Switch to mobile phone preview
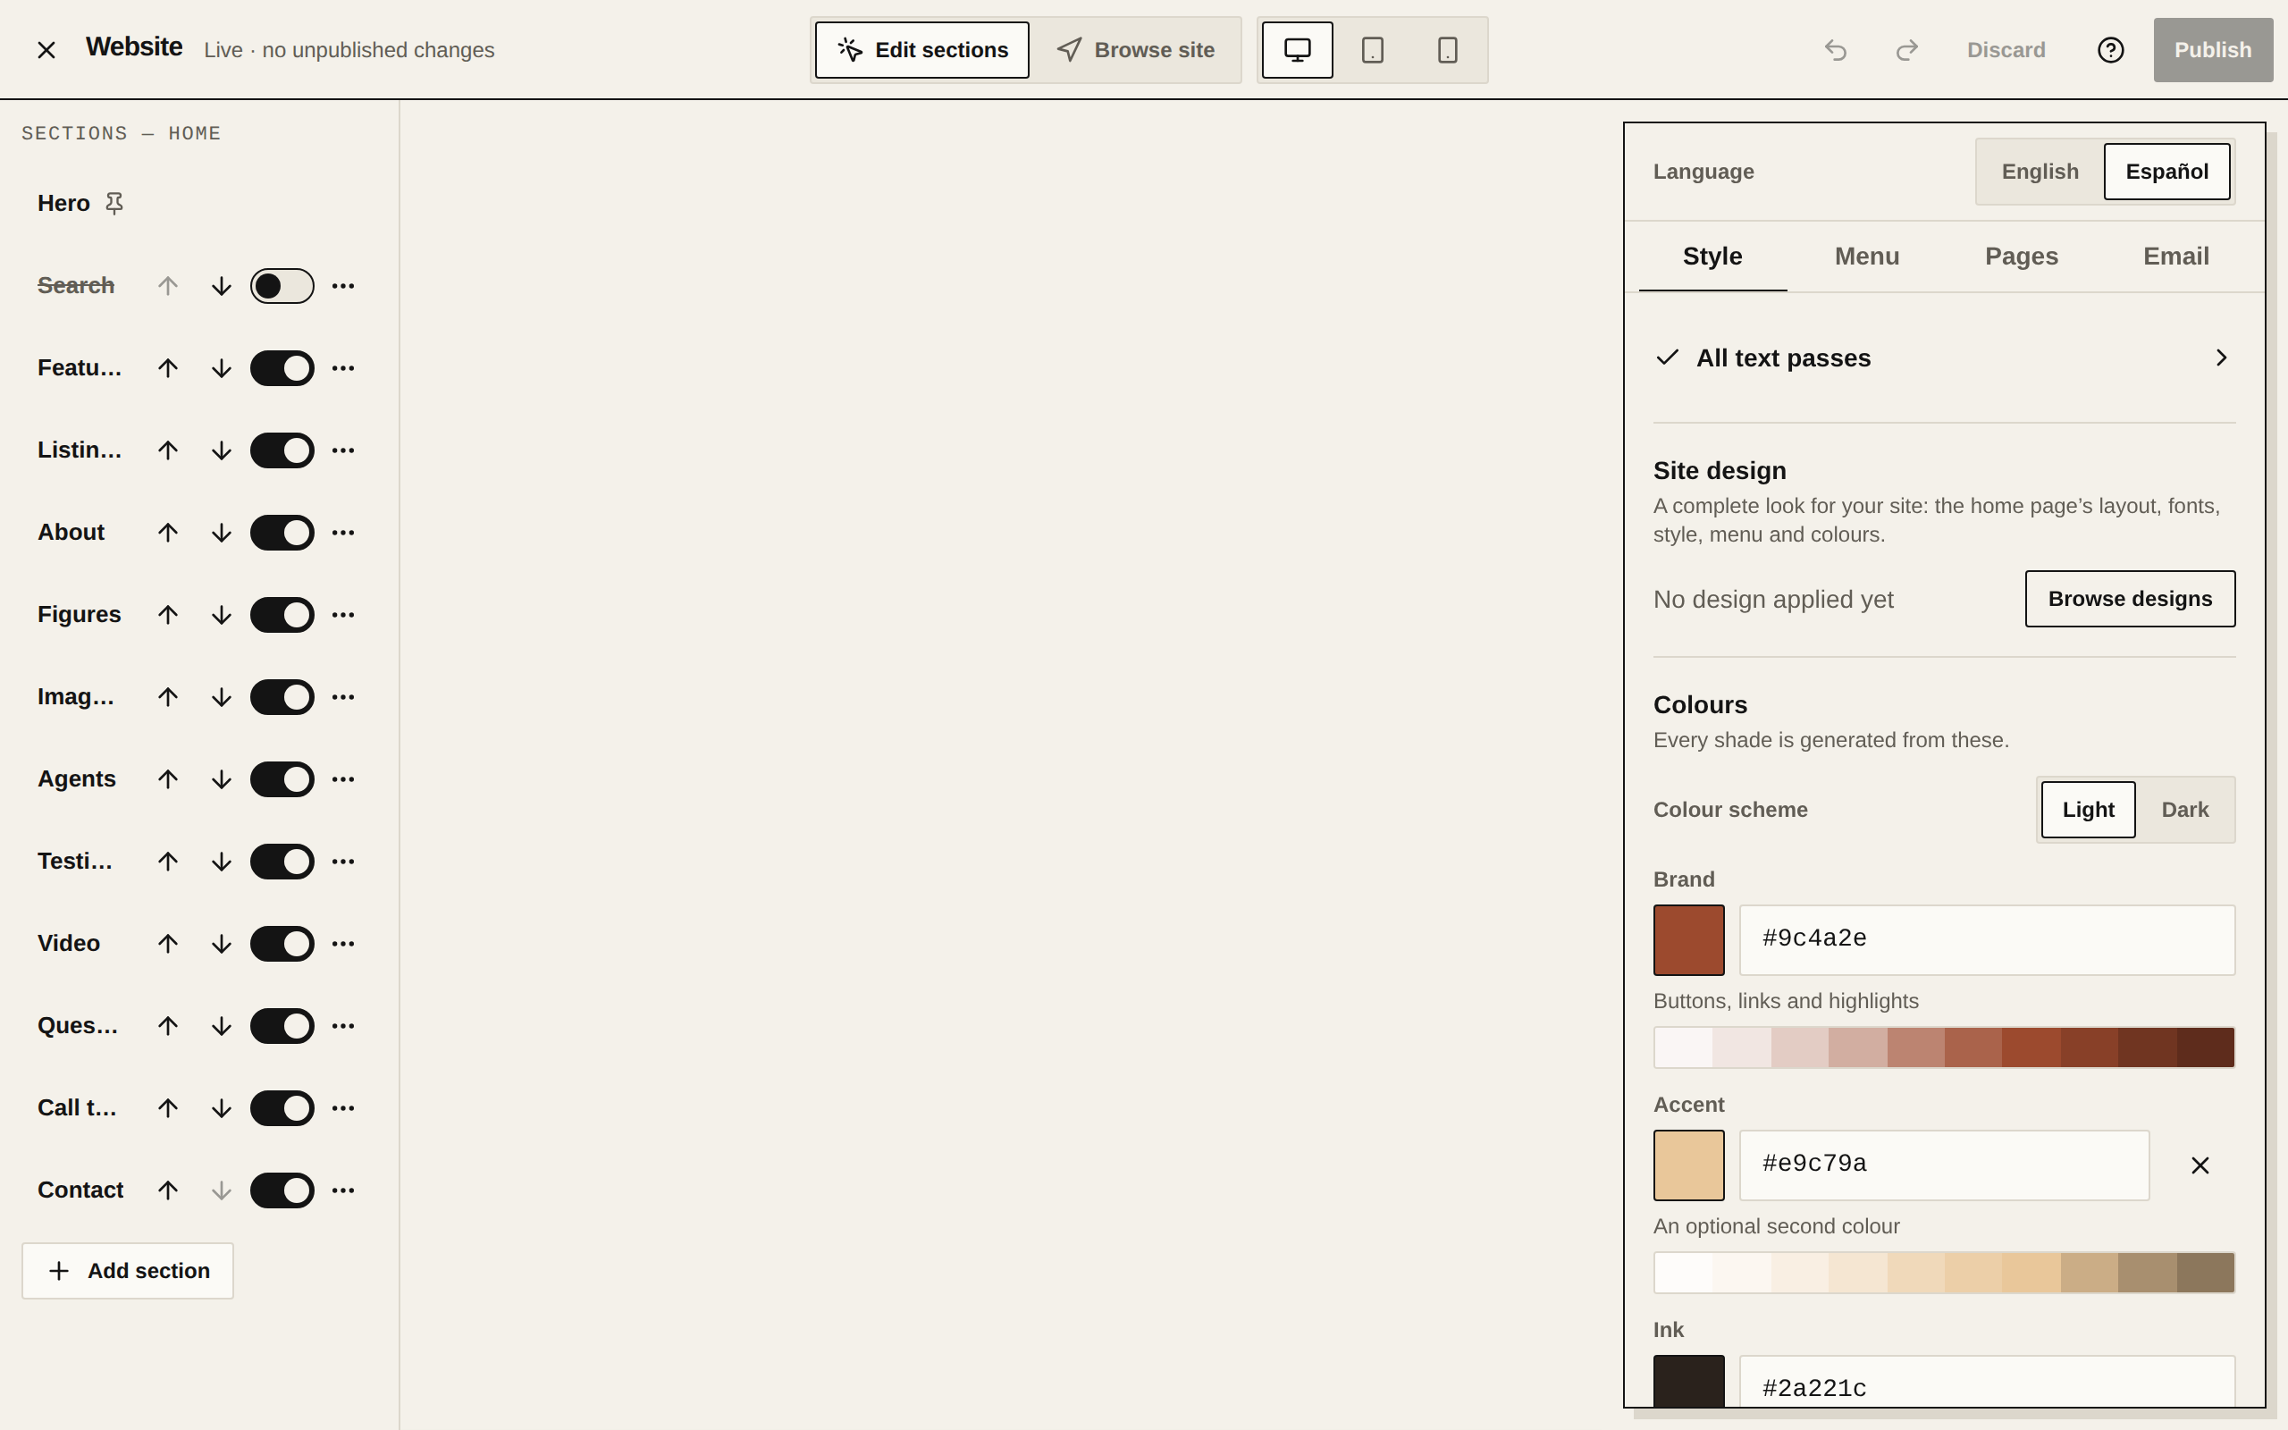 point(1448,50)
